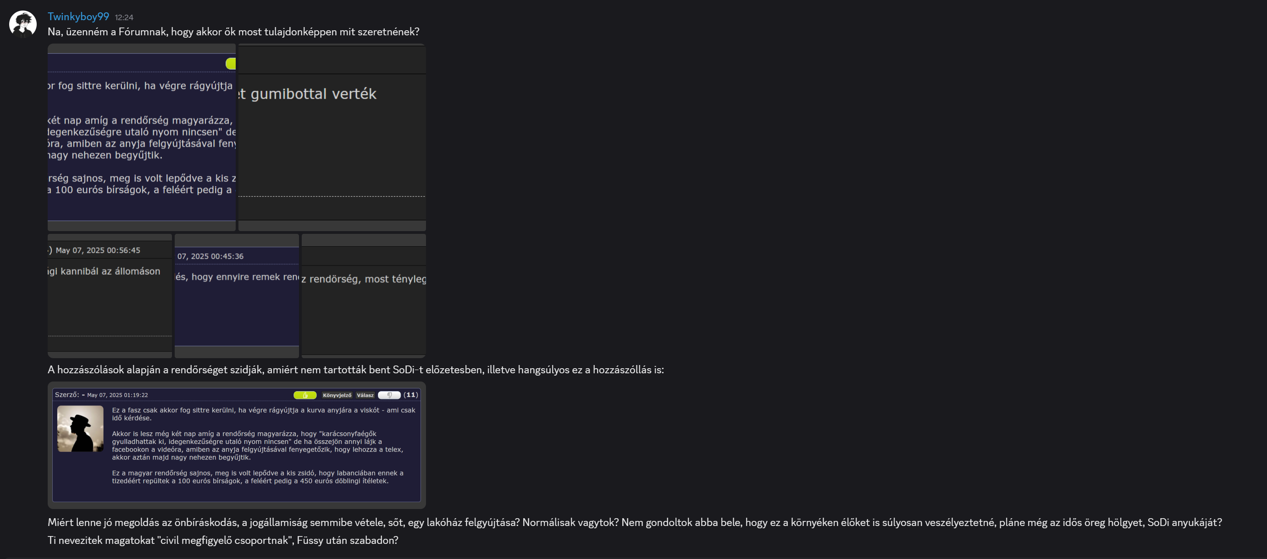1267x559 pixels.
Task: Click the May 07, 2025 00:56:45 date text
Action: pos(98,250)
